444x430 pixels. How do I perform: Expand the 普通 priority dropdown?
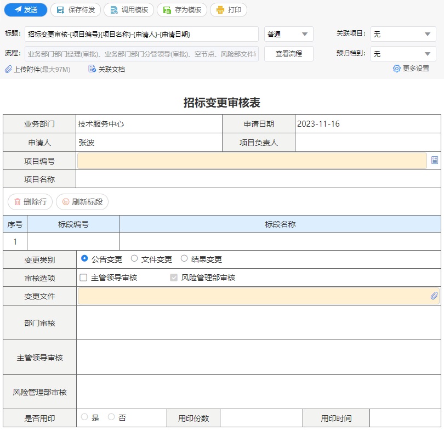(289, 34)
